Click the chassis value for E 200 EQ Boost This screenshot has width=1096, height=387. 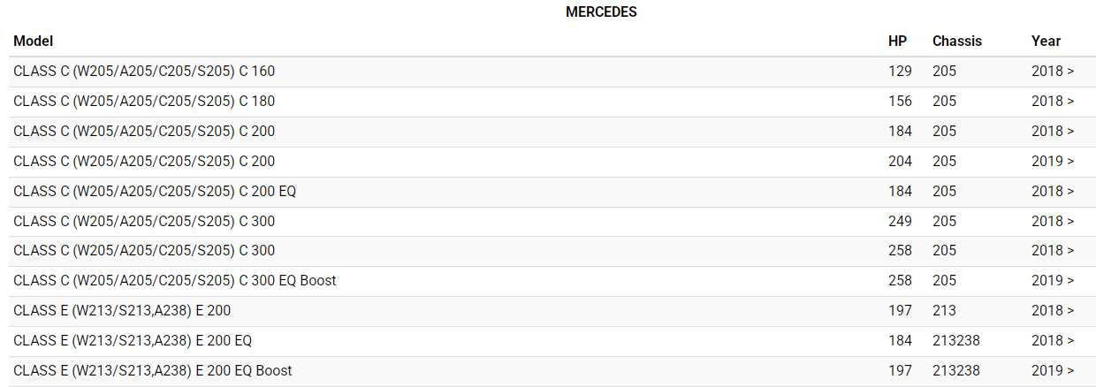click(x=955, y=371)
